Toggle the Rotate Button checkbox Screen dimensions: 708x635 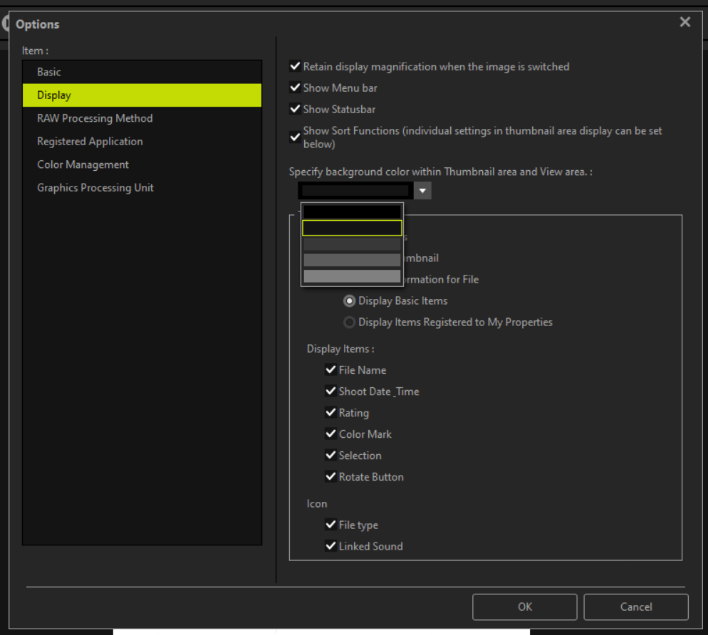[330, 477]
